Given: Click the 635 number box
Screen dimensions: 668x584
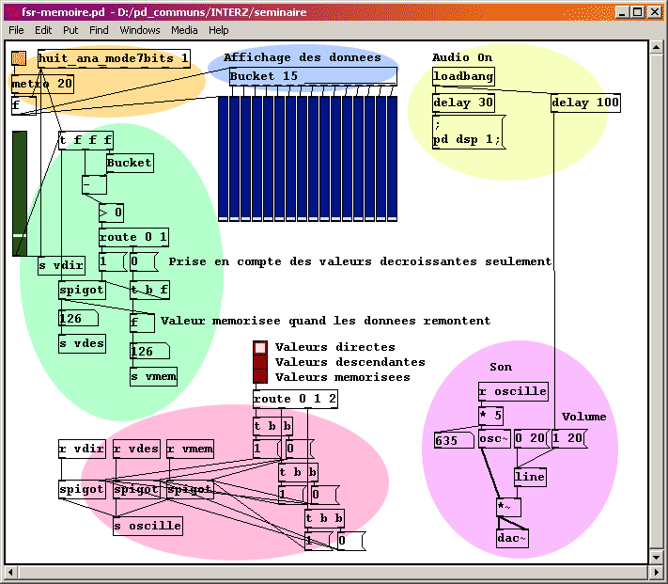Looking at the screenshot, I should click(x=454, y=439).
